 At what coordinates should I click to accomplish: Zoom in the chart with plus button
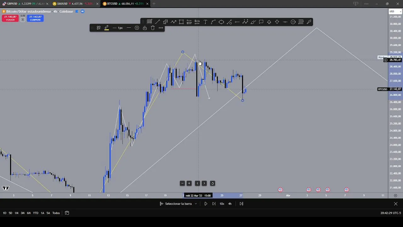coord(189,183)
